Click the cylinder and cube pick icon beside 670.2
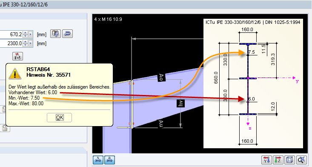 click(x=55, y=34)
